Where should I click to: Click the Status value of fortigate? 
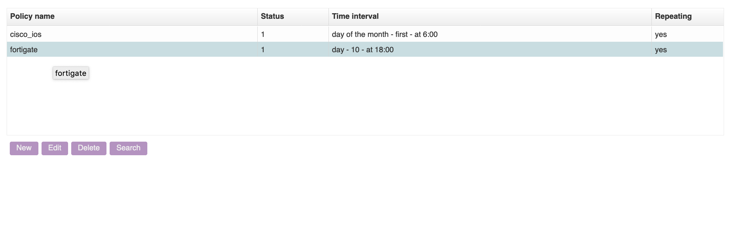click(x=263, y=49)
